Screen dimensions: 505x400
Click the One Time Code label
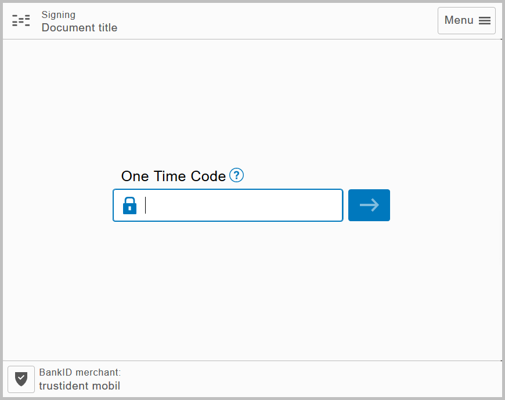click(x=174, y=176)
